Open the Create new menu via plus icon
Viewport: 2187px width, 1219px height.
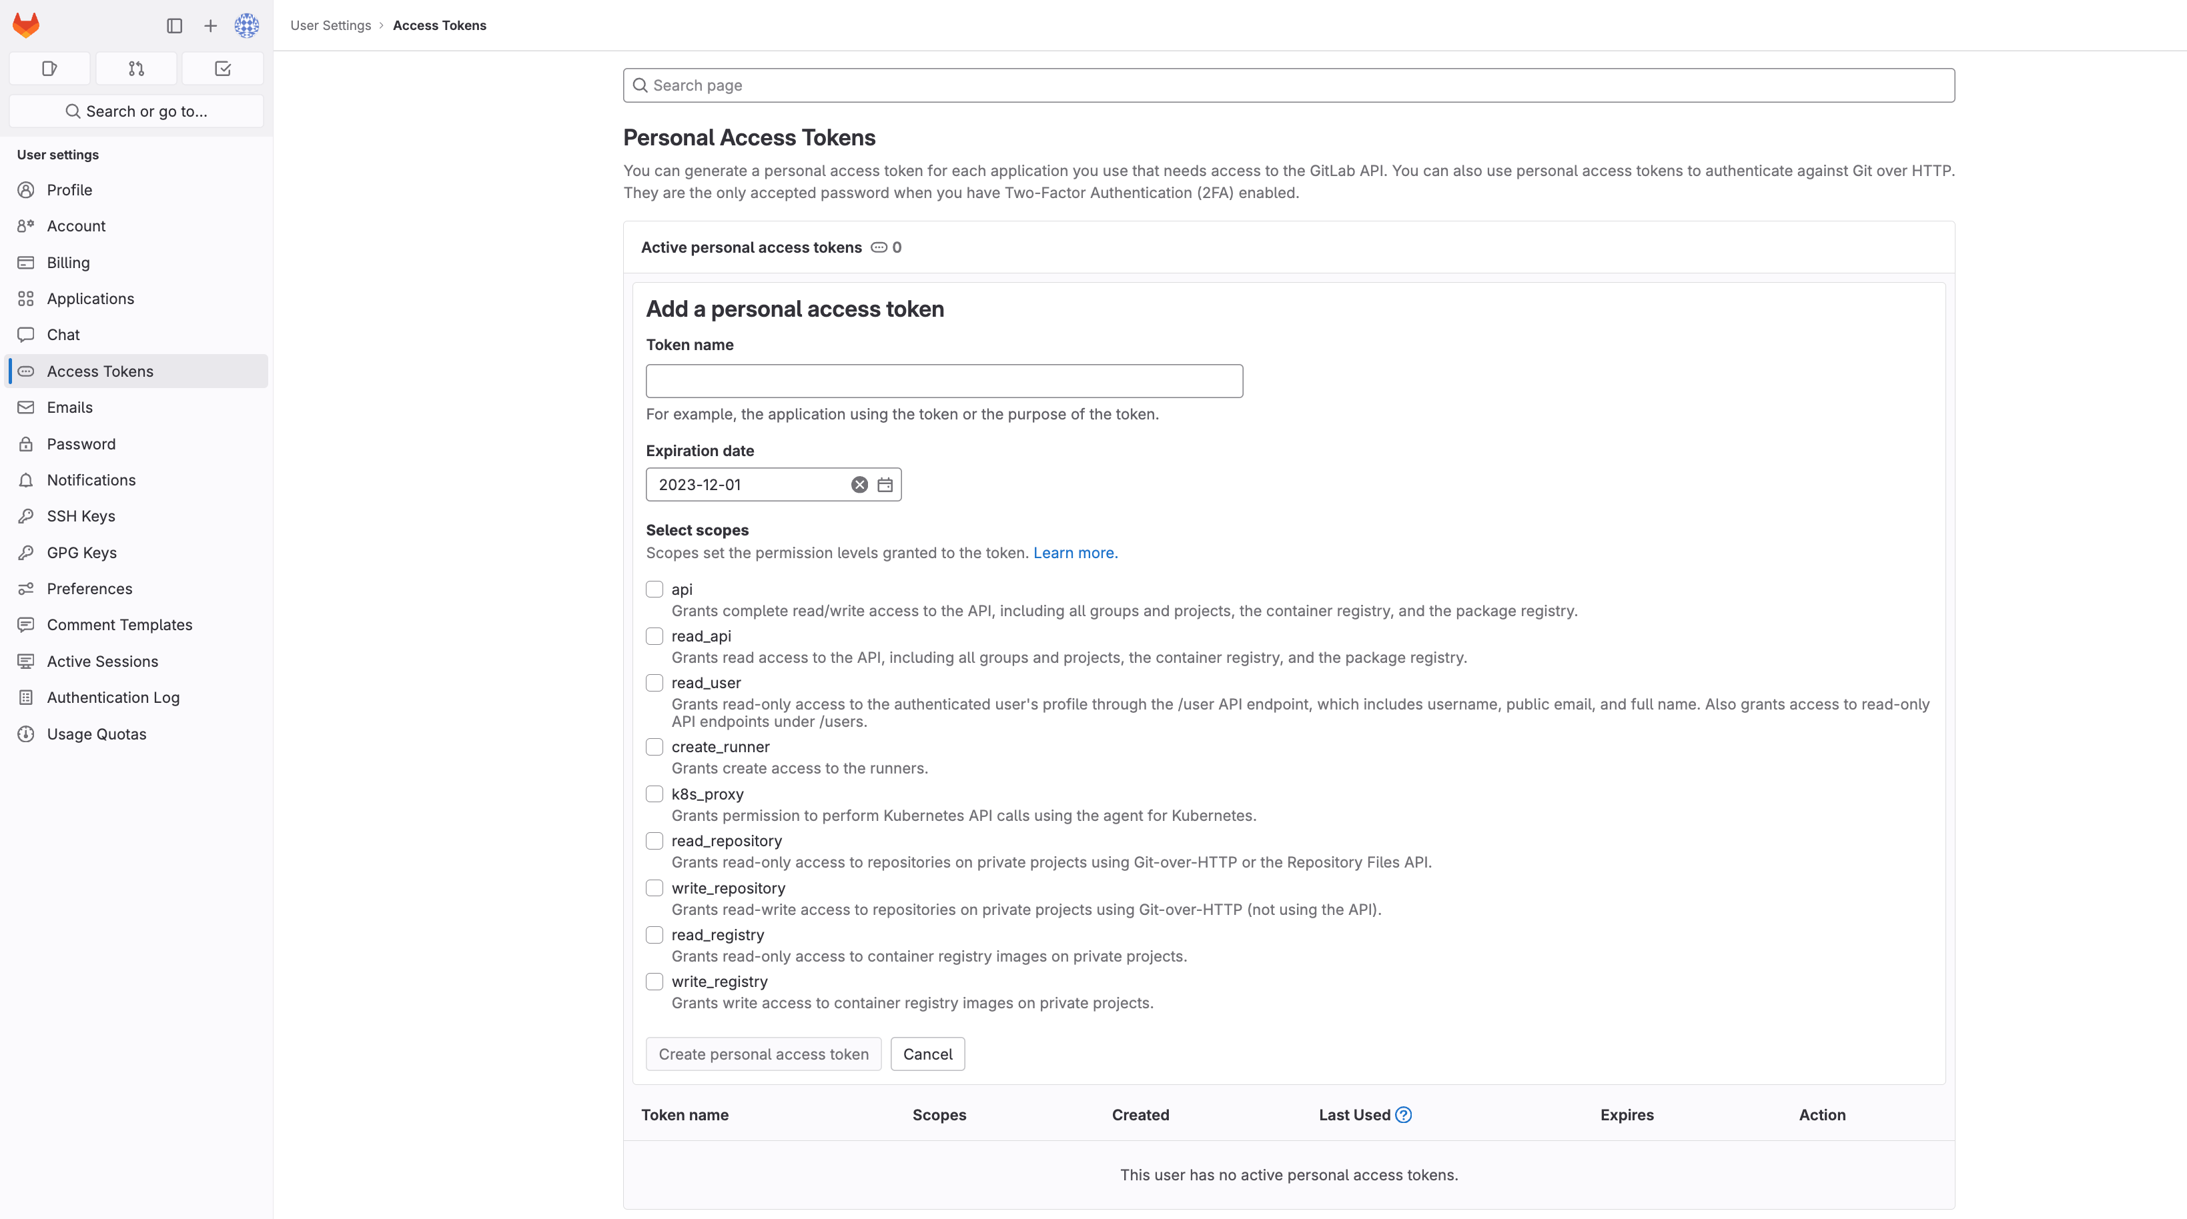211,25
